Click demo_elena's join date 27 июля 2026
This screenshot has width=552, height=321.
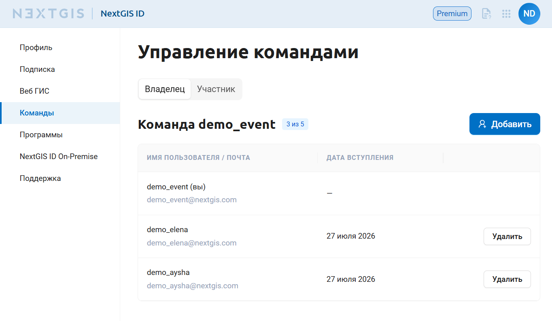click(x=351, y=236)
